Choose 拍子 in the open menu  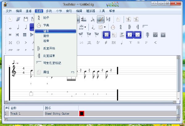coord(55,18)
